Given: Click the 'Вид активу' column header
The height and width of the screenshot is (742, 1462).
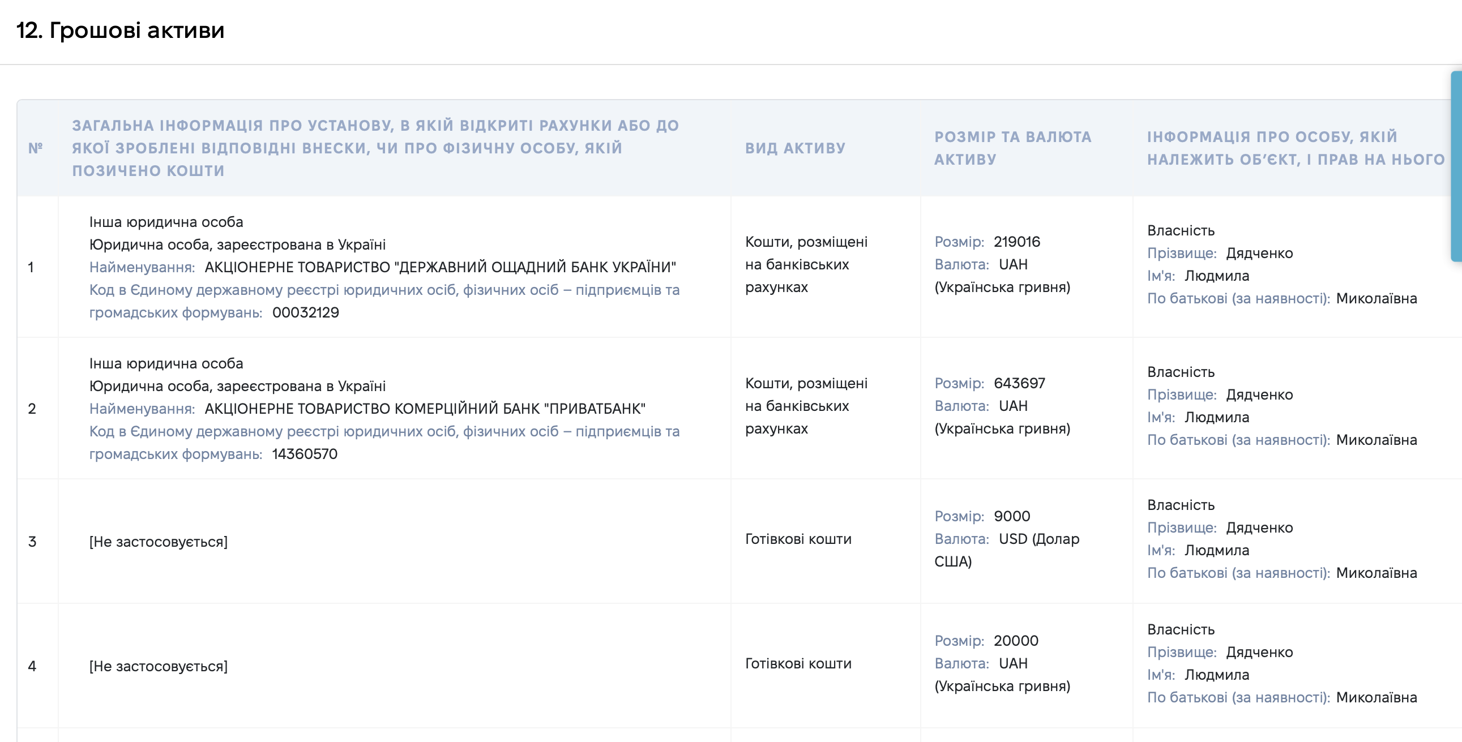Looking at the screenshot, I should coord(795,148).
